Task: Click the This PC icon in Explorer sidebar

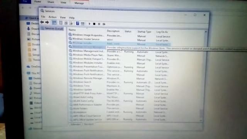Action: (29, 73)
